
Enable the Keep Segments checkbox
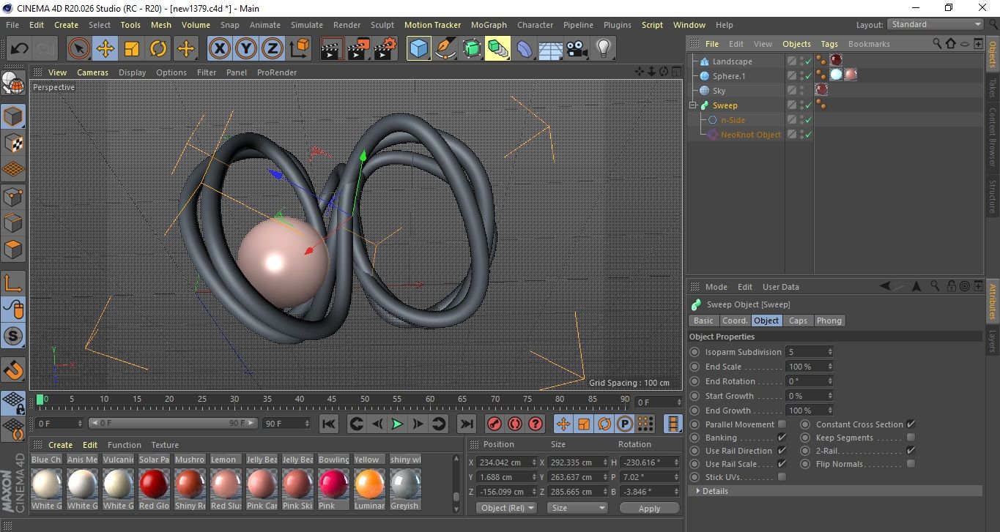[911, 438]
